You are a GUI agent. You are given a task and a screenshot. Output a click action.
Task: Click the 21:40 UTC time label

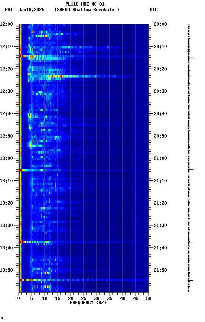pyautogui.click(x=160, y=248)
